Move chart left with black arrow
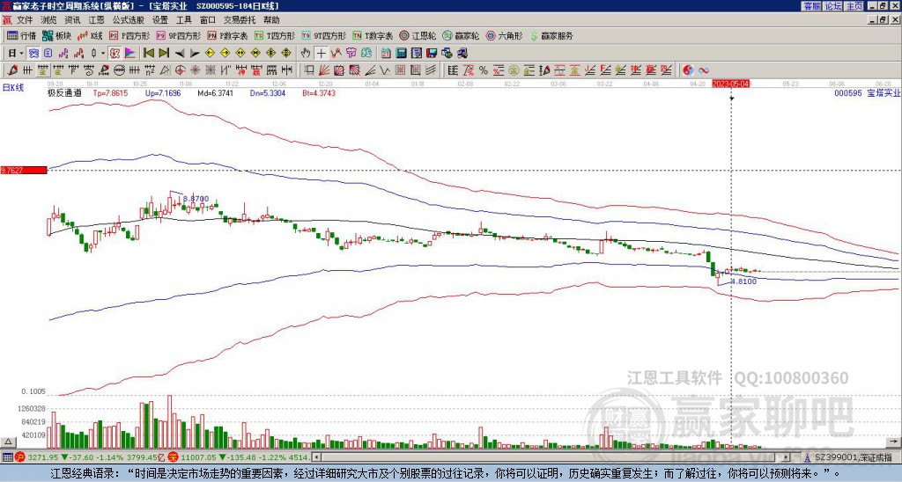The width and height of the screenshot is (902, 482). [x=180, y=54]
